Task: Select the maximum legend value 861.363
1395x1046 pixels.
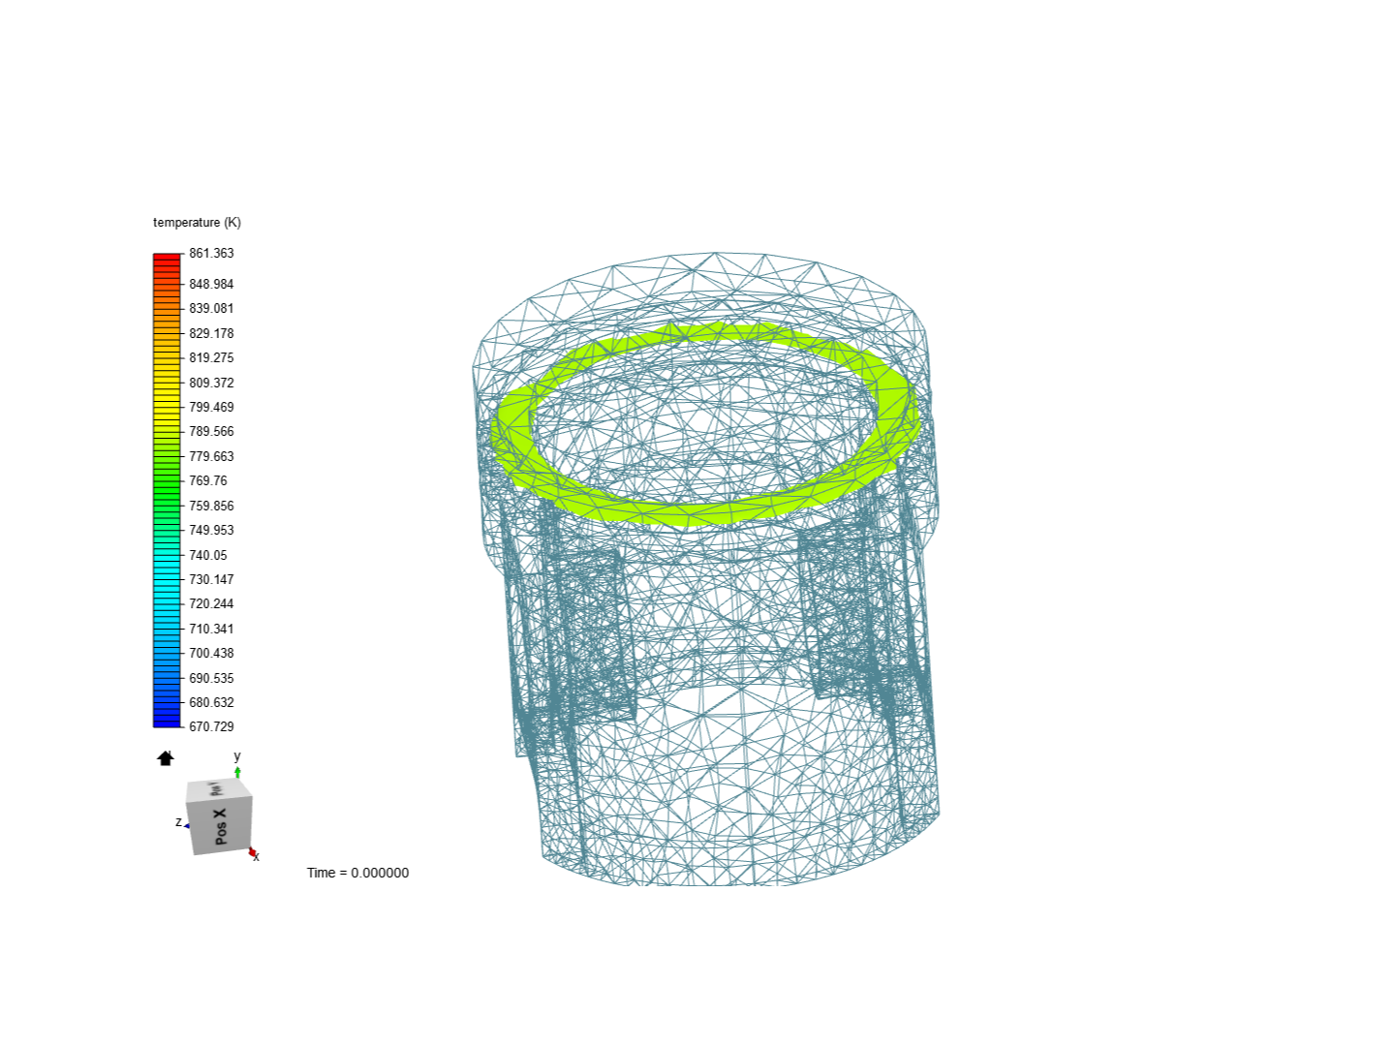Action: [213, 253]
